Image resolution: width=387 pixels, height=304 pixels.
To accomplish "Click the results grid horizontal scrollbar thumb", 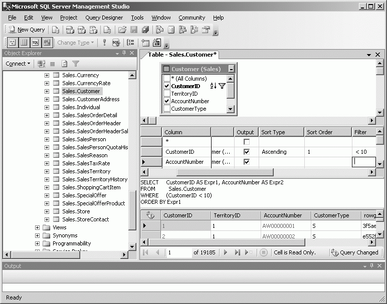I will pyautogui.click(x=227, y=242).
